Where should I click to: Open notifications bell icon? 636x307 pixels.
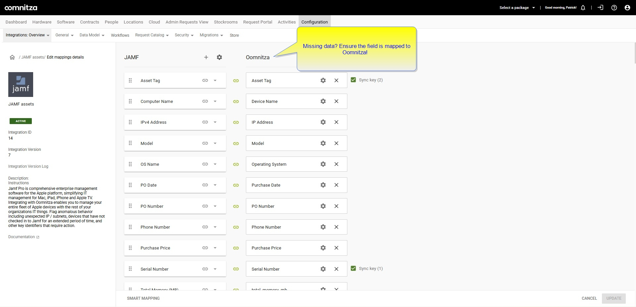[583, 8]
